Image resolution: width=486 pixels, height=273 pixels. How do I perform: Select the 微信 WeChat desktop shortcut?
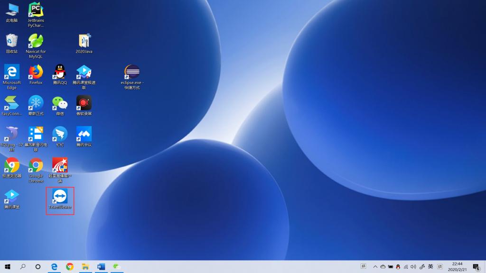click(x=60, y=103)
